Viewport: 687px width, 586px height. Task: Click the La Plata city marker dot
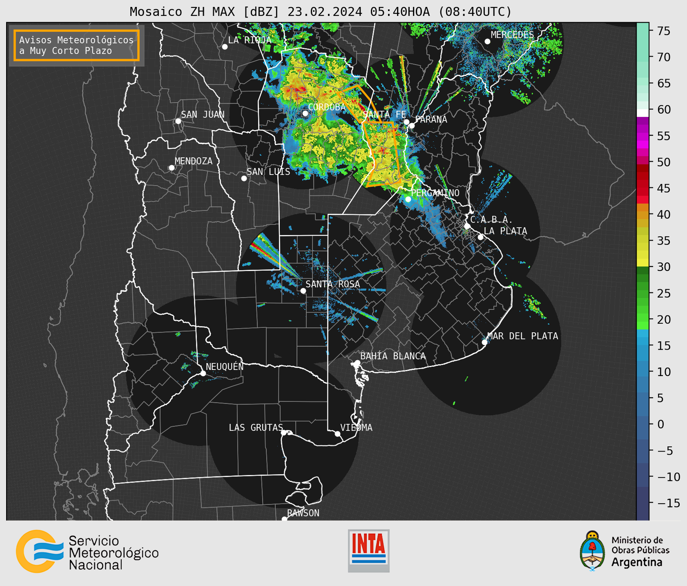pos(481,237)
